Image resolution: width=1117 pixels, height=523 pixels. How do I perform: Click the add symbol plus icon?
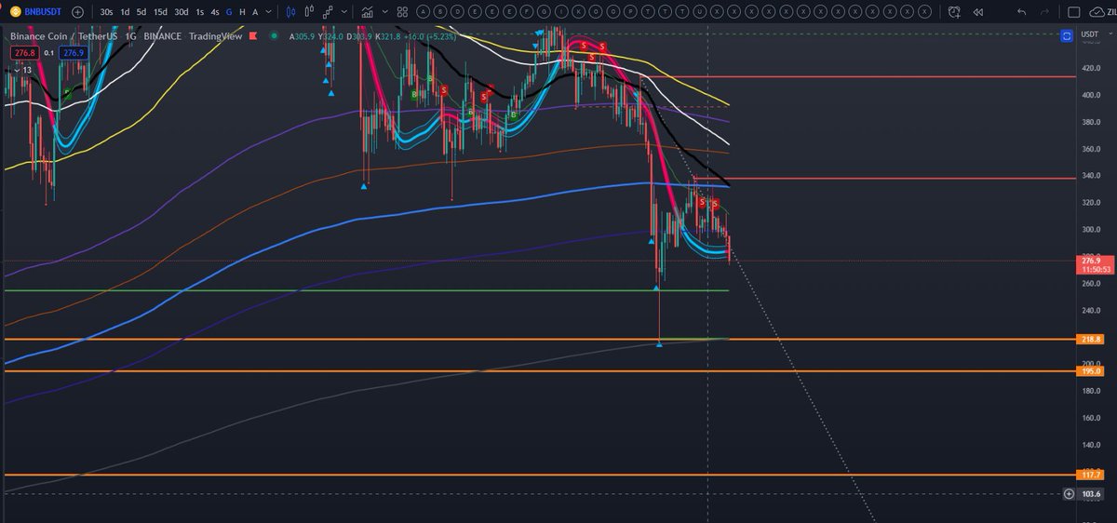click(76, 12)
